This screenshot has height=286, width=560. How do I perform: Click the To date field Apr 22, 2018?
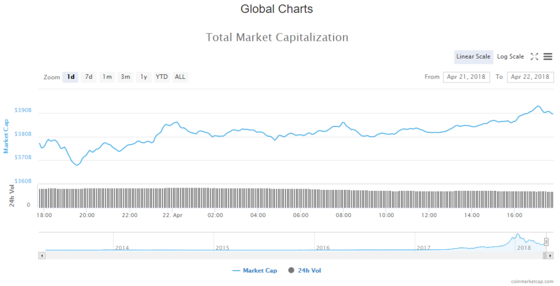(x=530, y=77)
